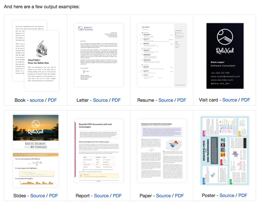Open the Slides PDF link
The image size is (260, 205).
(x=53, y=196)
